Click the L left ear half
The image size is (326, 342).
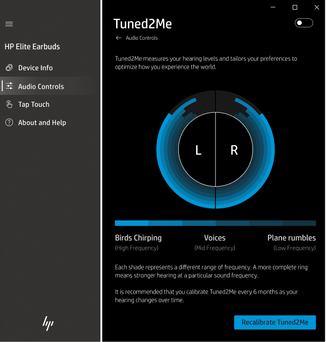pos(198,150)
